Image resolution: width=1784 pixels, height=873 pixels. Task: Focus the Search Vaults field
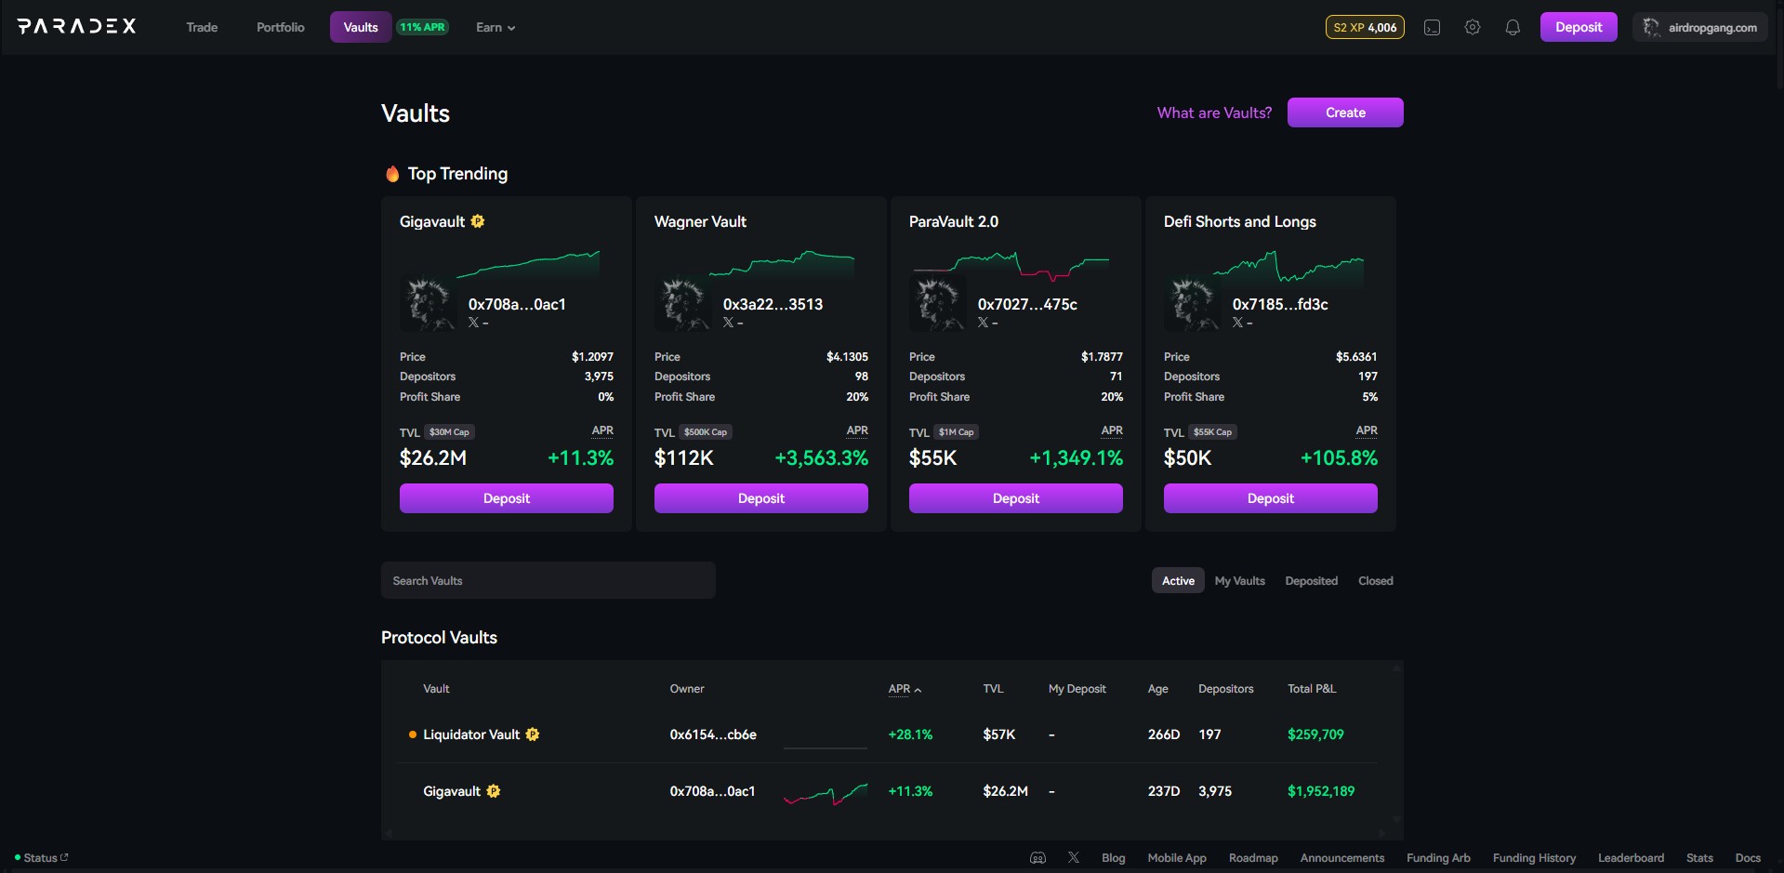pos(548,580)
